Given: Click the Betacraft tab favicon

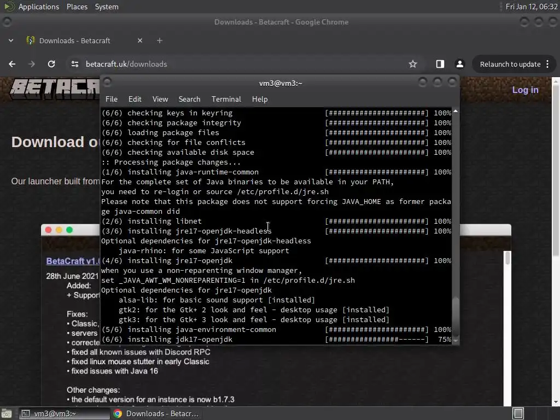Looking at the screenshot, I should (x=31, y=40).
